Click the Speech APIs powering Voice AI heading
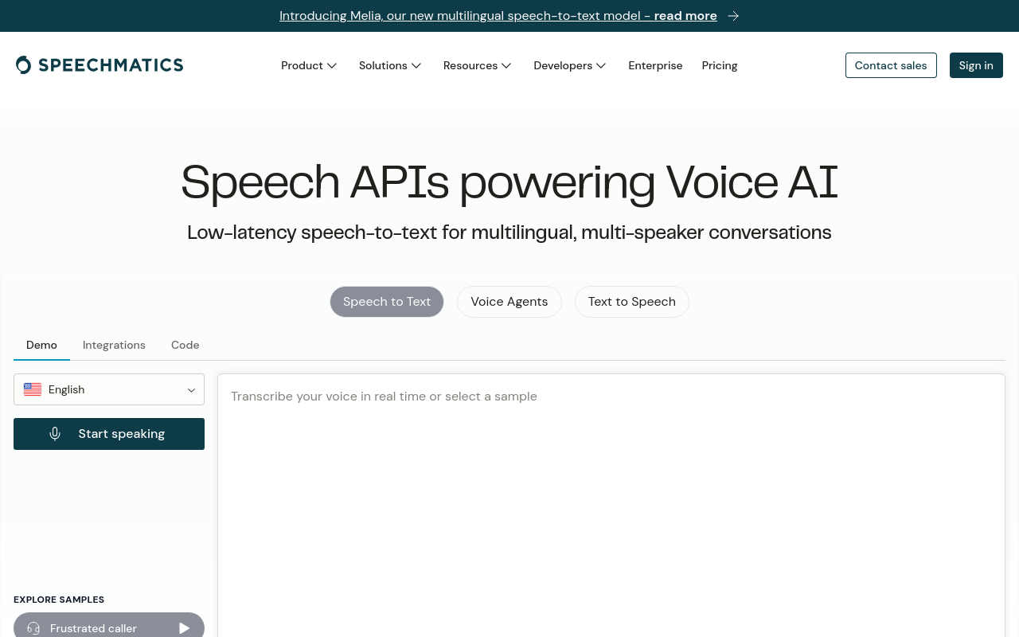Screen dimensions: 1019x637 pos(509,182)
